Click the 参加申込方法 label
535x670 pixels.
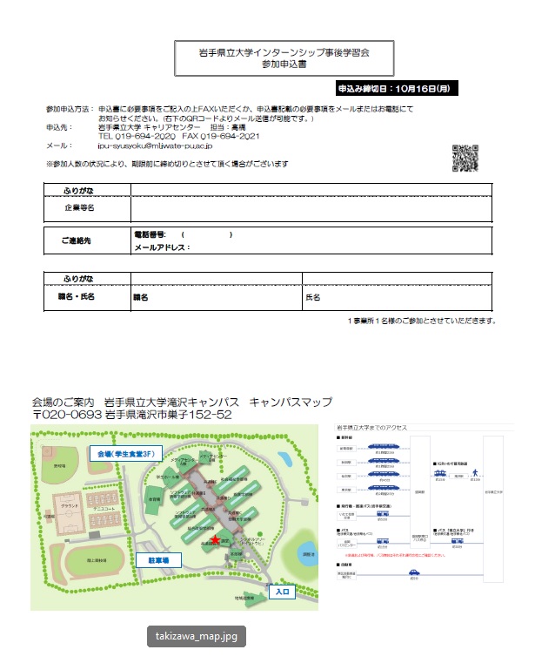70,110
